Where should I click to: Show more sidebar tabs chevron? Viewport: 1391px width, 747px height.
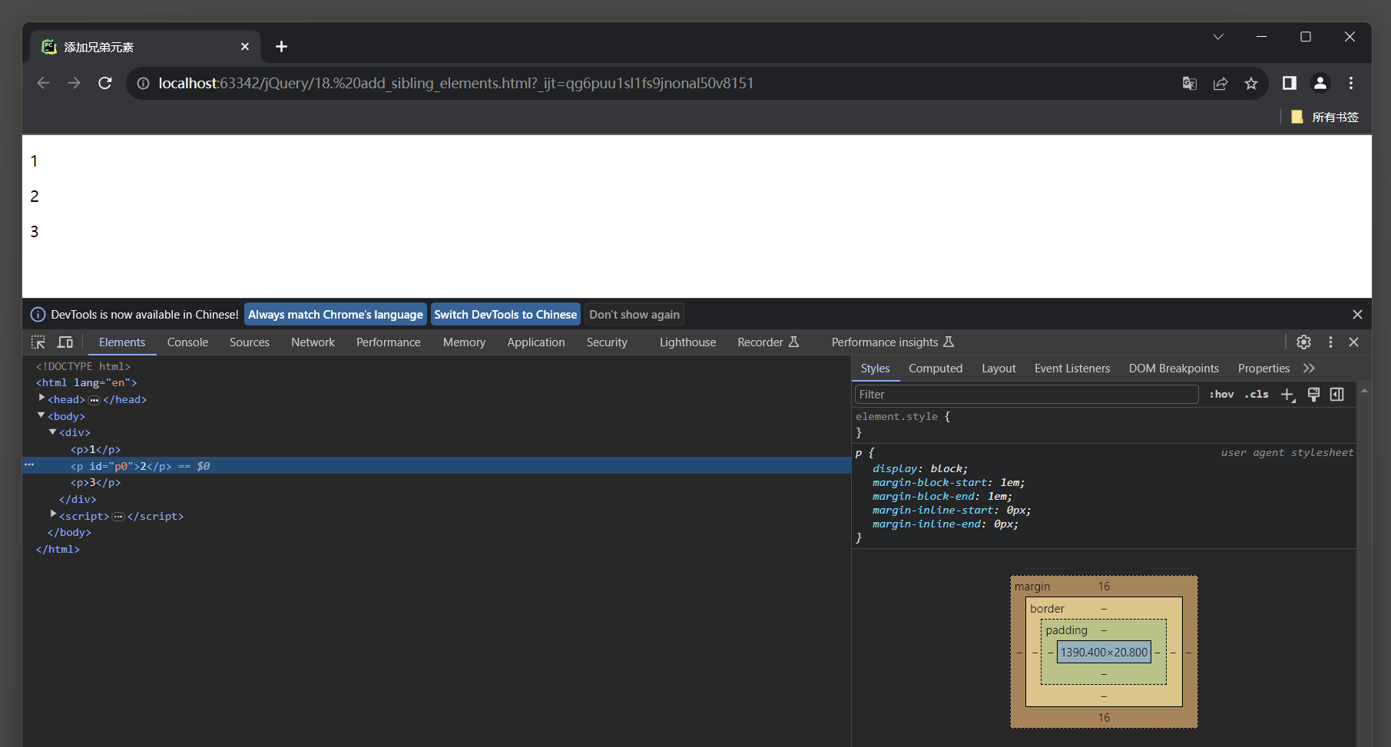[x=1310, y=369]
